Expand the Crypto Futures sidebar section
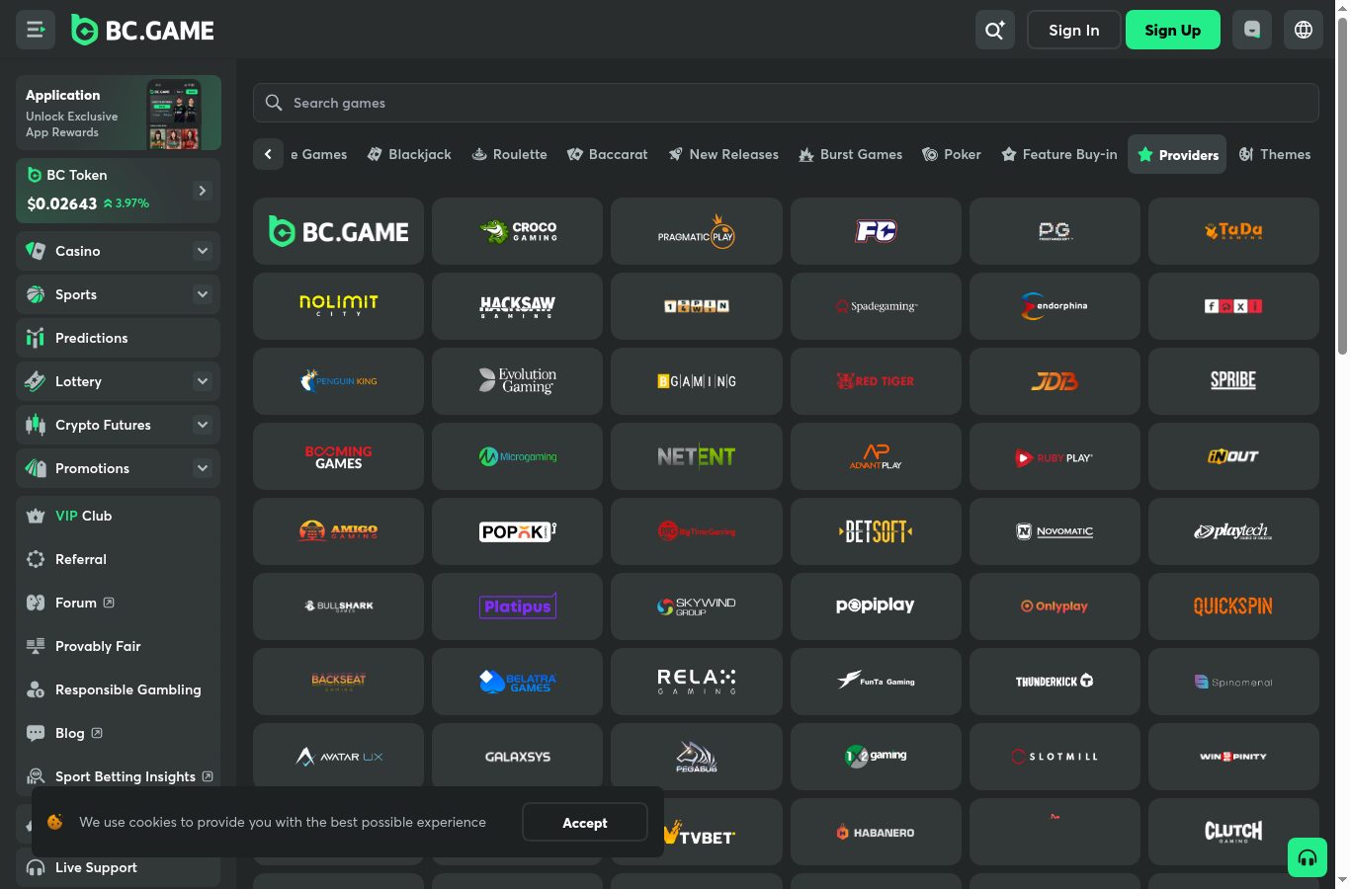1350x889 pixels. coord(203,425)
